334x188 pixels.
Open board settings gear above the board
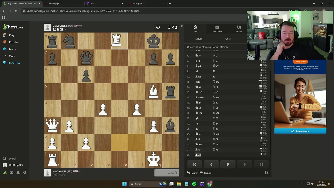point(182,26)
